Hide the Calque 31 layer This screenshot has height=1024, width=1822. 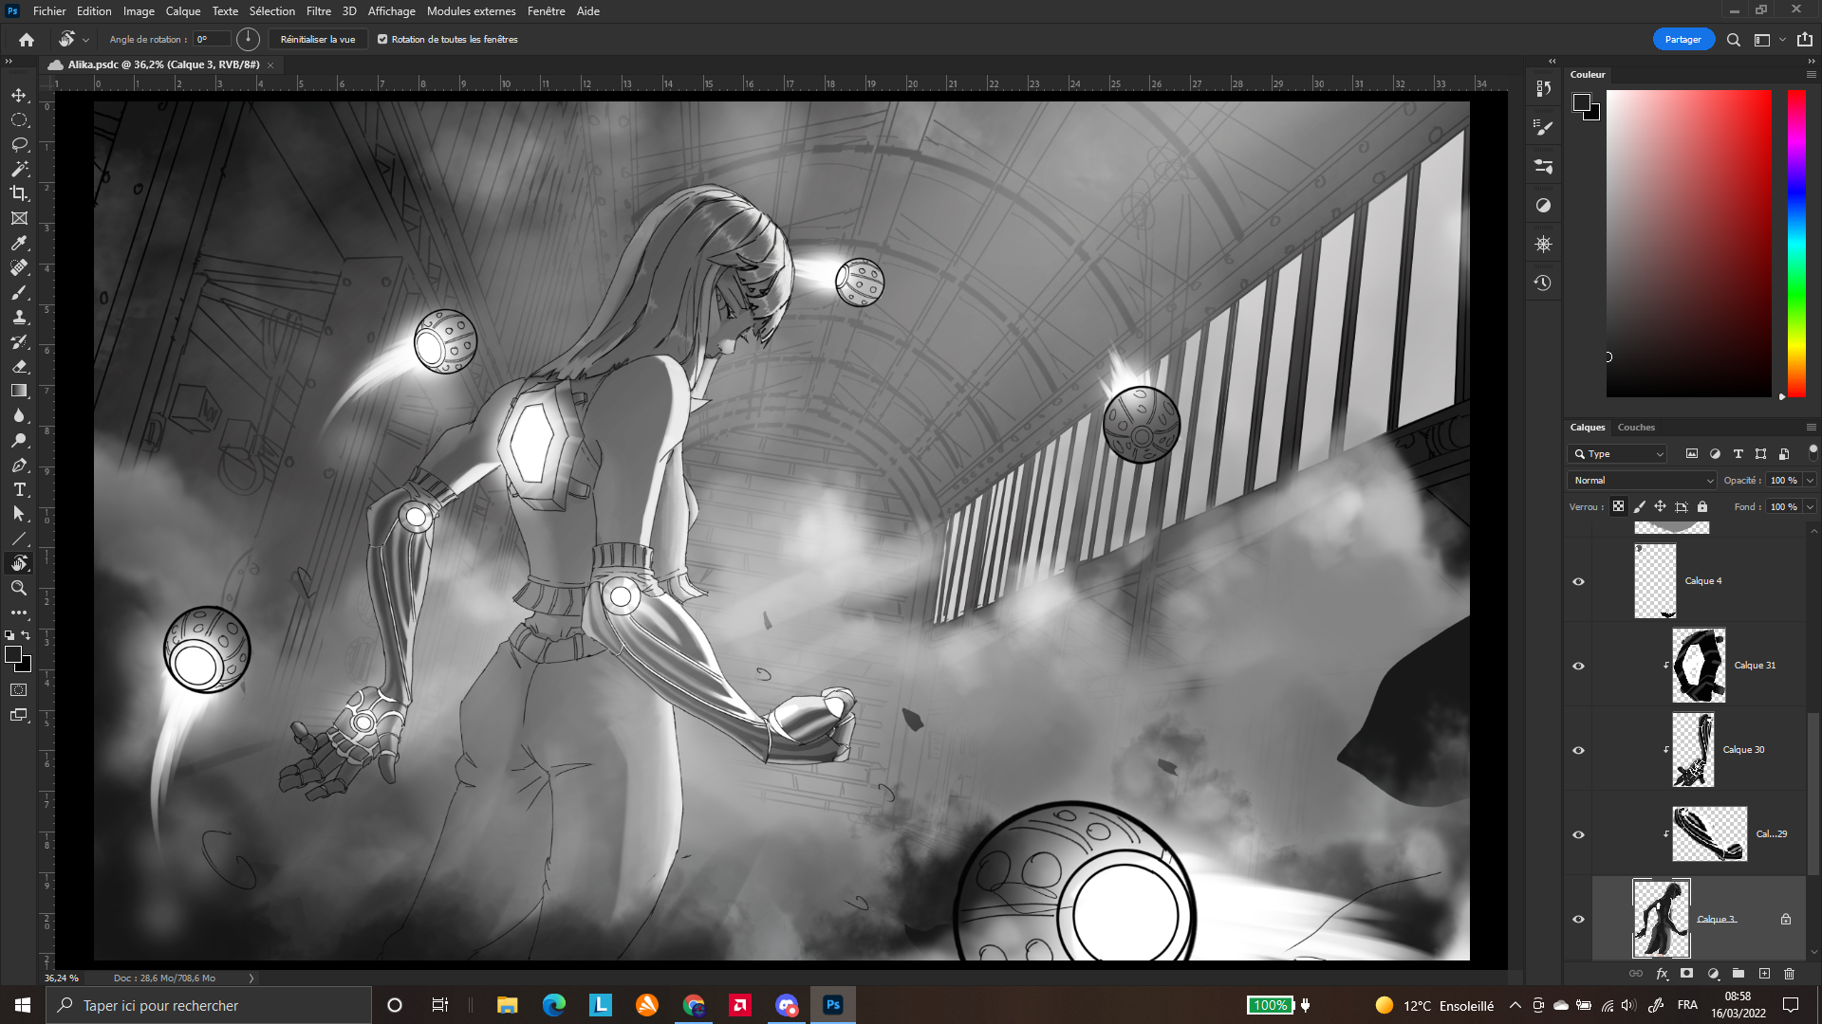click(x=1578, y=666)
